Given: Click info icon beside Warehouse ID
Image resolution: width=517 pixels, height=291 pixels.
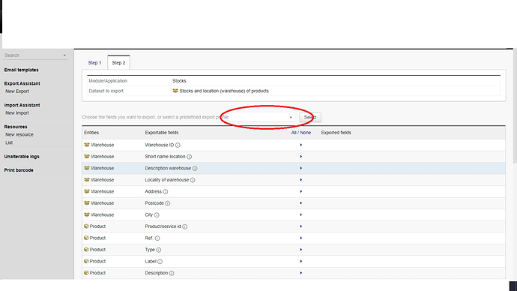Looking at the screenshot, I should click(178, 145).
